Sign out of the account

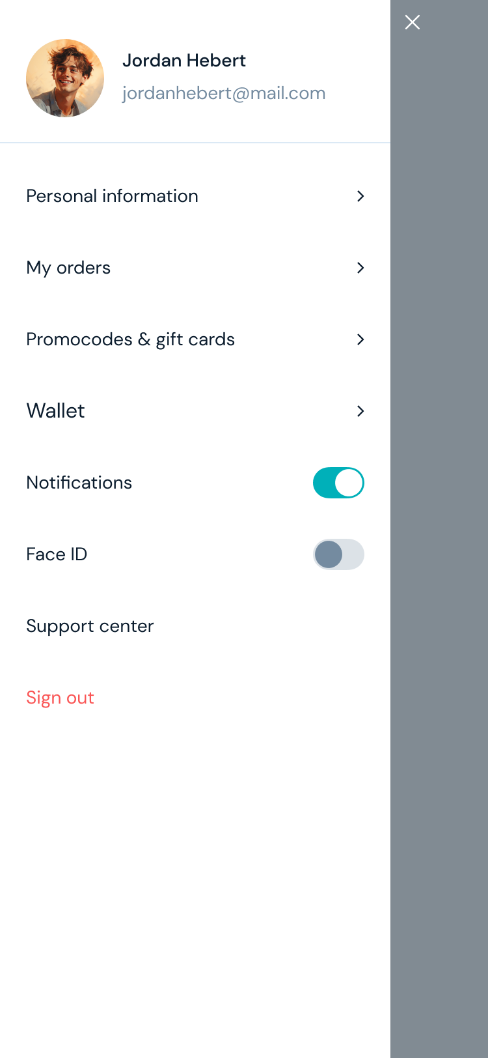tap(60, 698)
